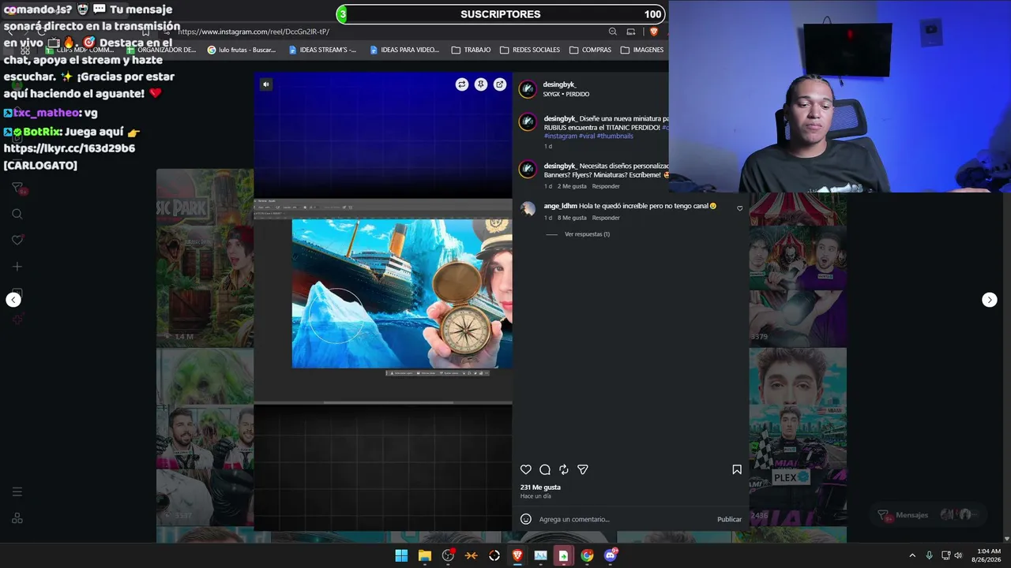The width and height of the screenshot is (1011, 568).
Task: Open the PLEX Miami racing thumbnail
Action: pos(798,437)
